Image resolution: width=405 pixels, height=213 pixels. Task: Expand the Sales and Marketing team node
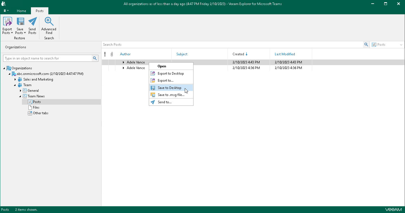coord(15,79)
